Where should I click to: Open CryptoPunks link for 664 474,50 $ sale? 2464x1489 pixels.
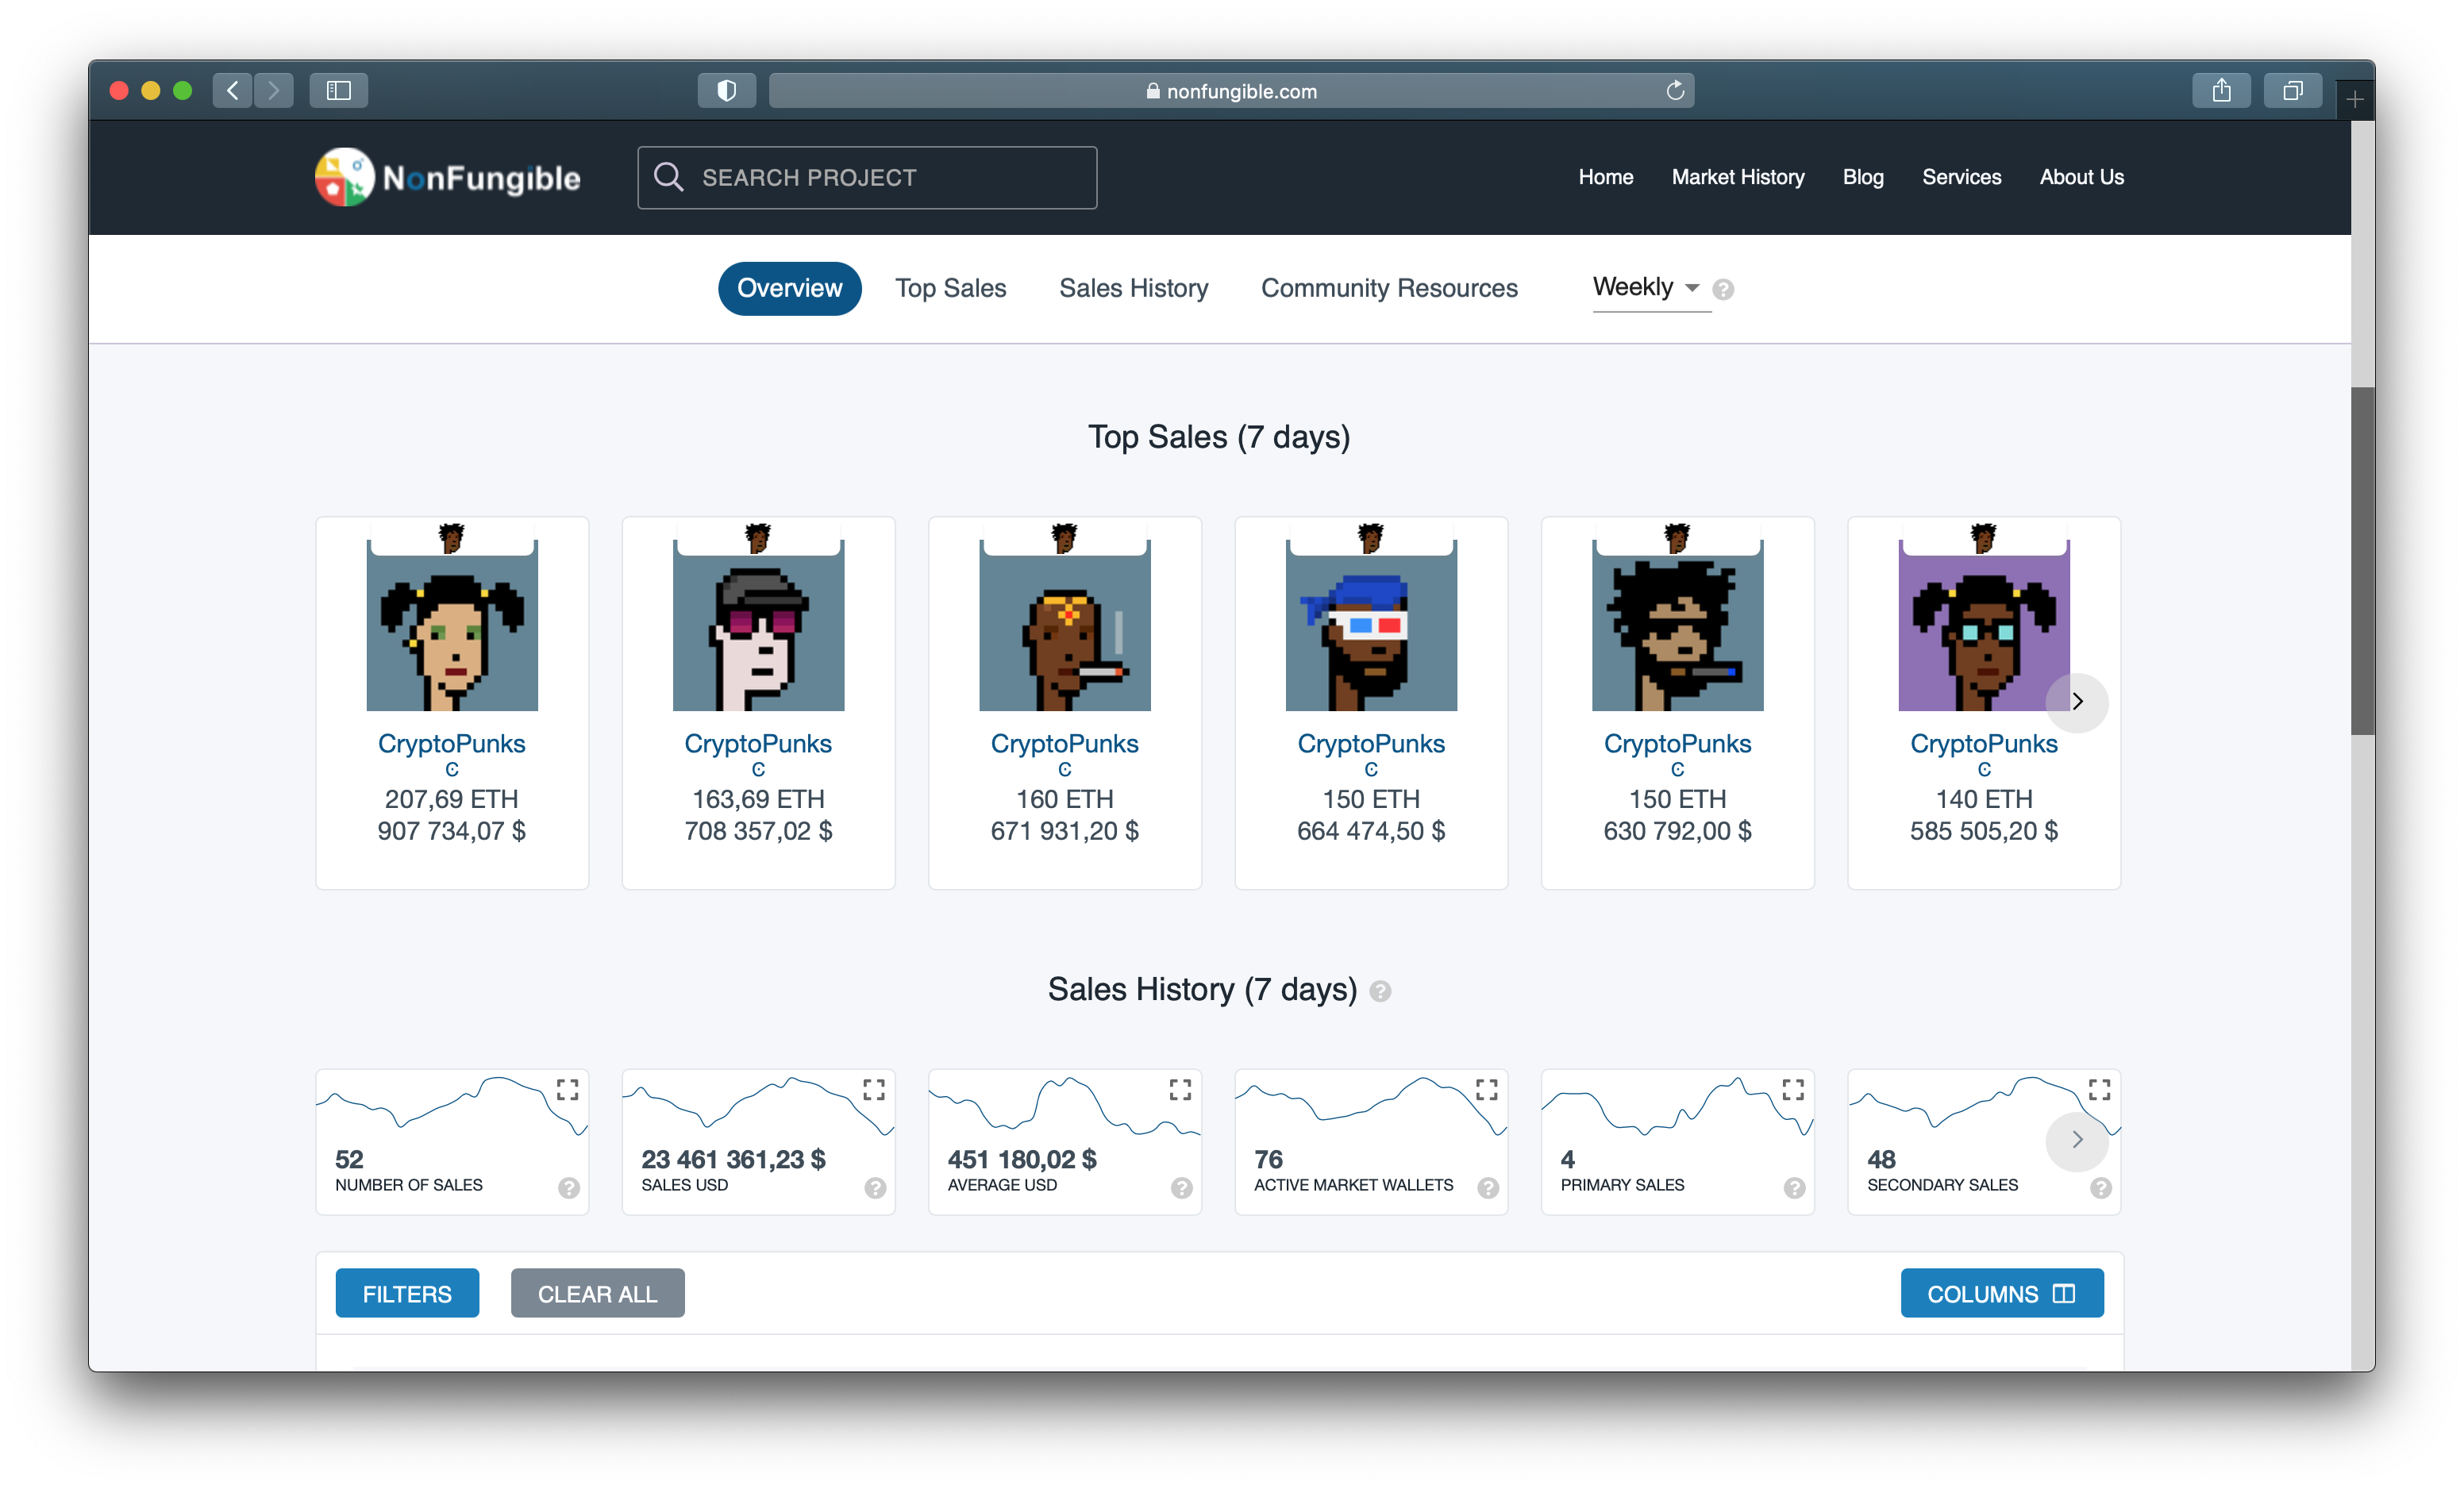pos(1370,743)
